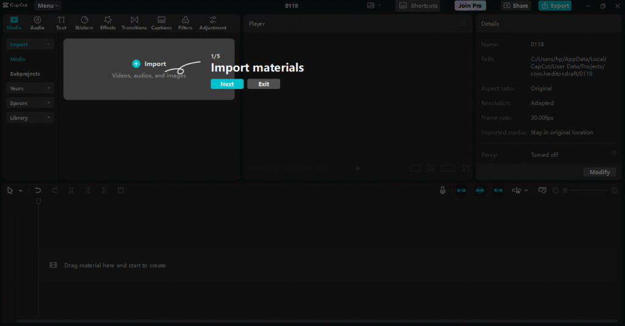Screen dimensions: 625x326
Task: Click the Redo icon
Action: (x=54, y=190)
